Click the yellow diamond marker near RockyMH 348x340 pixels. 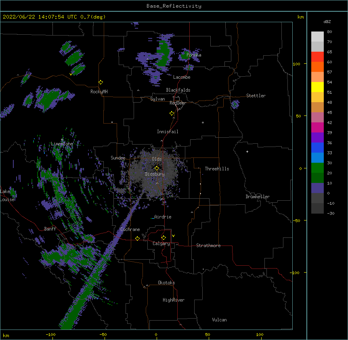tap(101, 82)
